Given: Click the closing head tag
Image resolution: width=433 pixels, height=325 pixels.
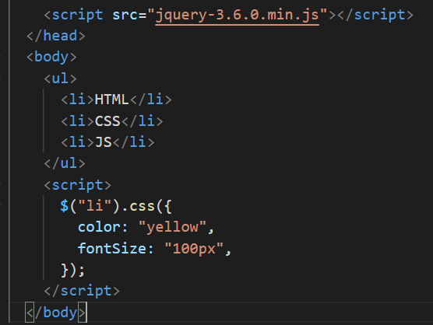Looking at the screenshot, I should coord(56,36).
